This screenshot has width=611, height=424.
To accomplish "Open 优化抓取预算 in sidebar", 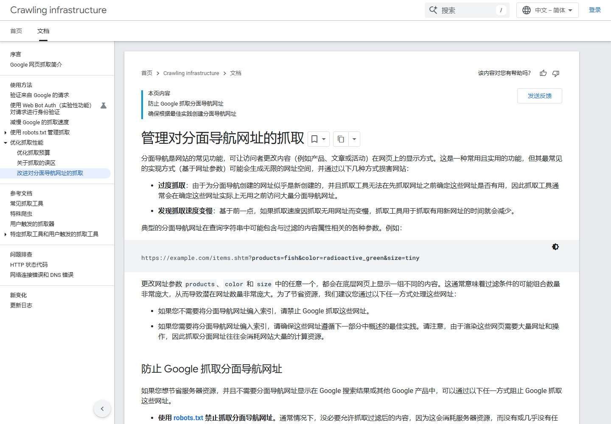I will 34,153.
